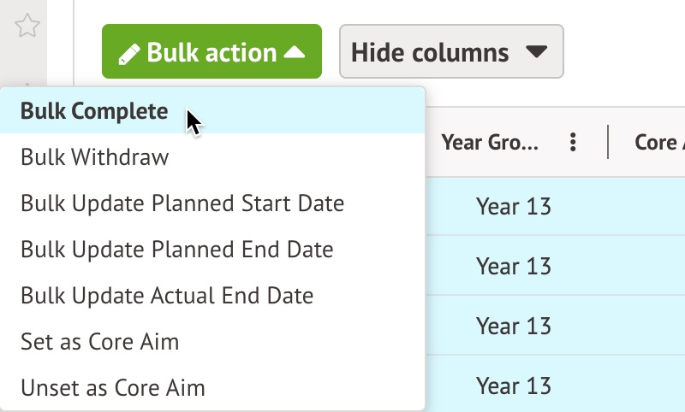Collapse the Bulk action menu using its caret
This screenshot has height=412, width=685.
tap(294, 53)
